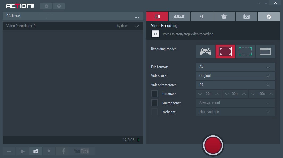Toggle the Webcam checkbox
The width and height of the screenshot is (283, 158).
coord(155,112)
